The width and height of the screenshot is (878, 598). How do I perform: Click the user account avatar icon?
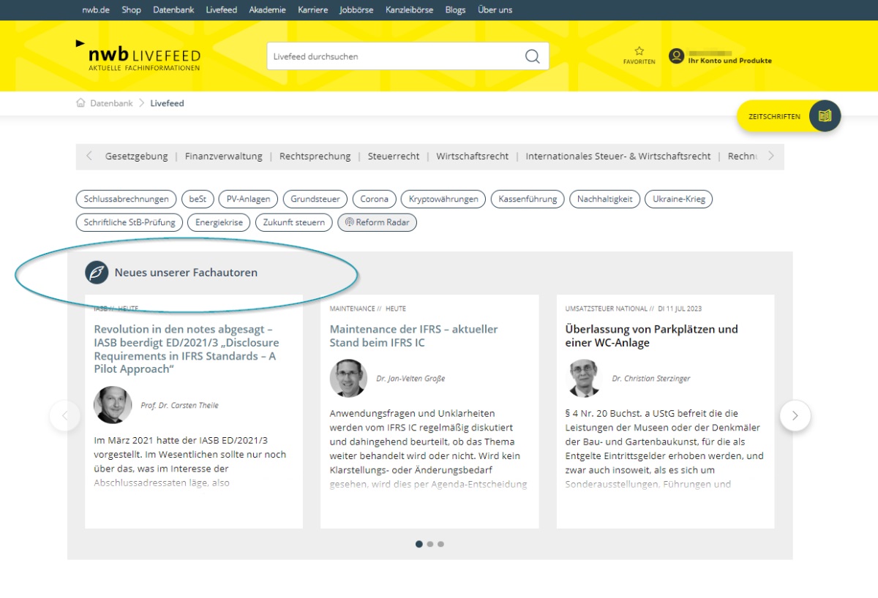[x=677, y=56]
